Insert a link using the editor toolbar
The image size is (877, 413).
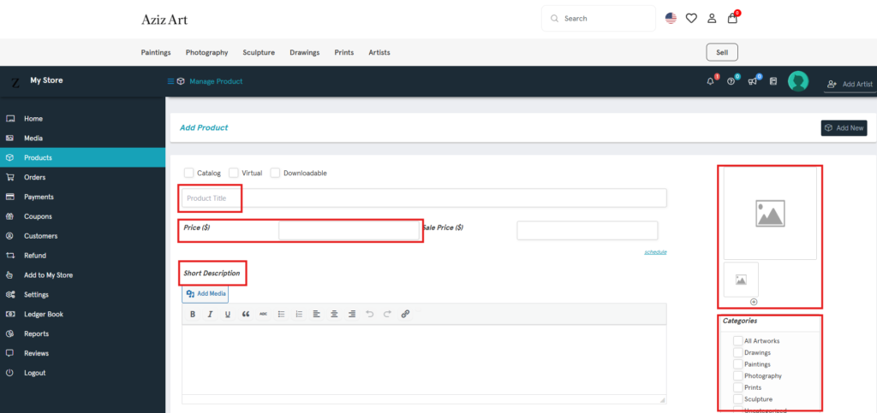(405, 314)
